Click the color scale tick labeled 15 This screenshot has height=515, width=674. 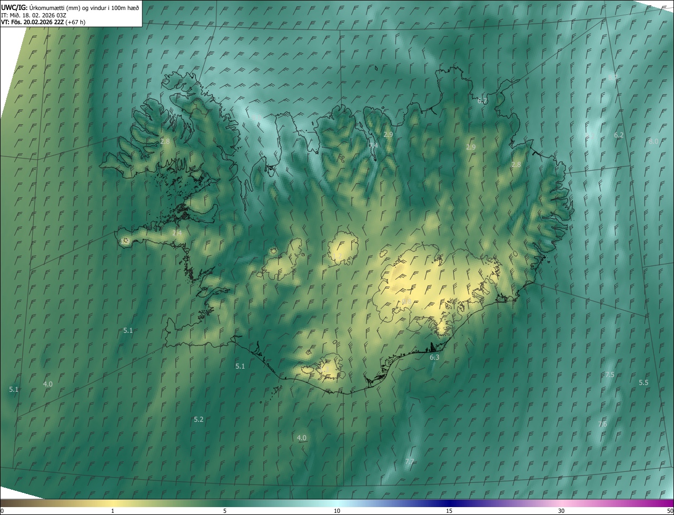coord(449,511)
